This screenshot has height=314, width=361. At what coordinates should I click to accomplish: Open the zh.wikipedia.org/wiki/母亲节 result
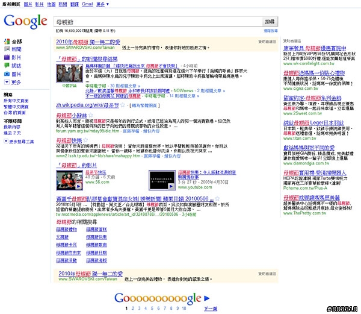(x=87, y=105)
